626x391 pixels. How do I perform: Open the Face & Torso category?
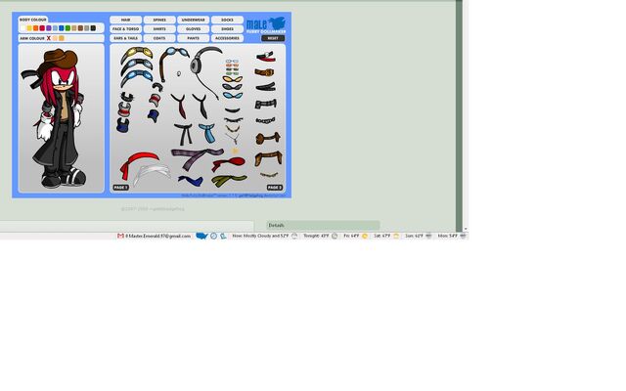point(126,28)
